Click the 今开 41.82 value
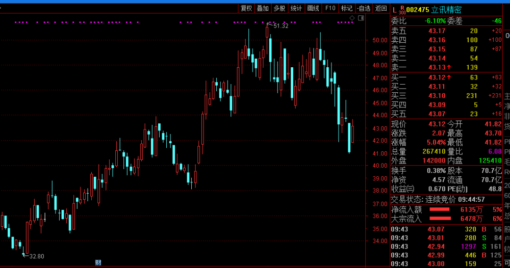510x268 pixels. click(x=493, y=124)
